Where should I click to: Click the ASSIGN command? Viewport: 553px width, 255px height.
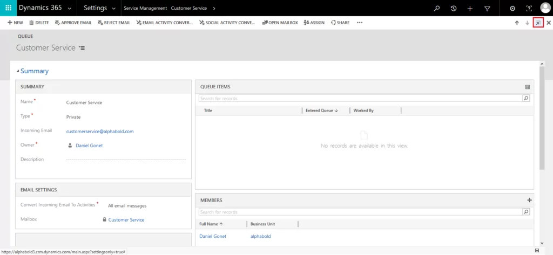[314, 23]
